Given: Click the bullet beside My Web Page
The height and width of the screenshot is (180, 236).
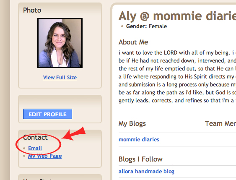Looking at the screenshot, I should pyautogui.click(x=24, y=156).
